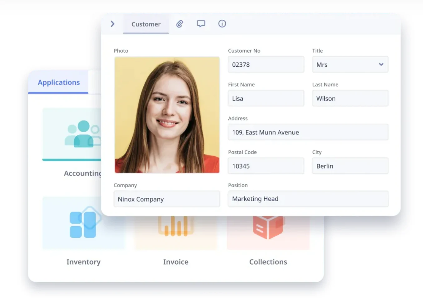Screen dimensions: 423x302
Task: Switch to the Applications tab
Action: [x=58, y=82]
